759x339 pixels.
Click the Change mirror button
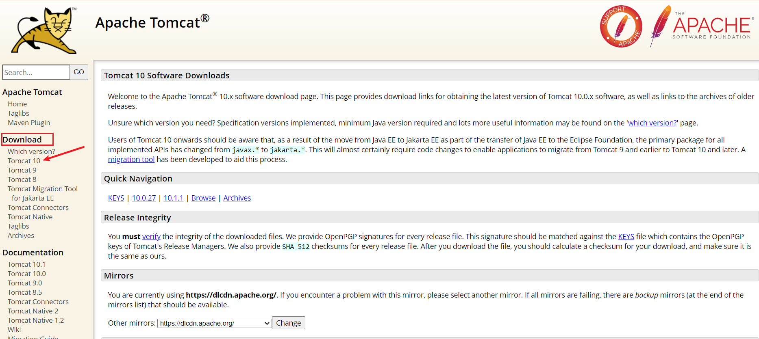pos(289,323)
